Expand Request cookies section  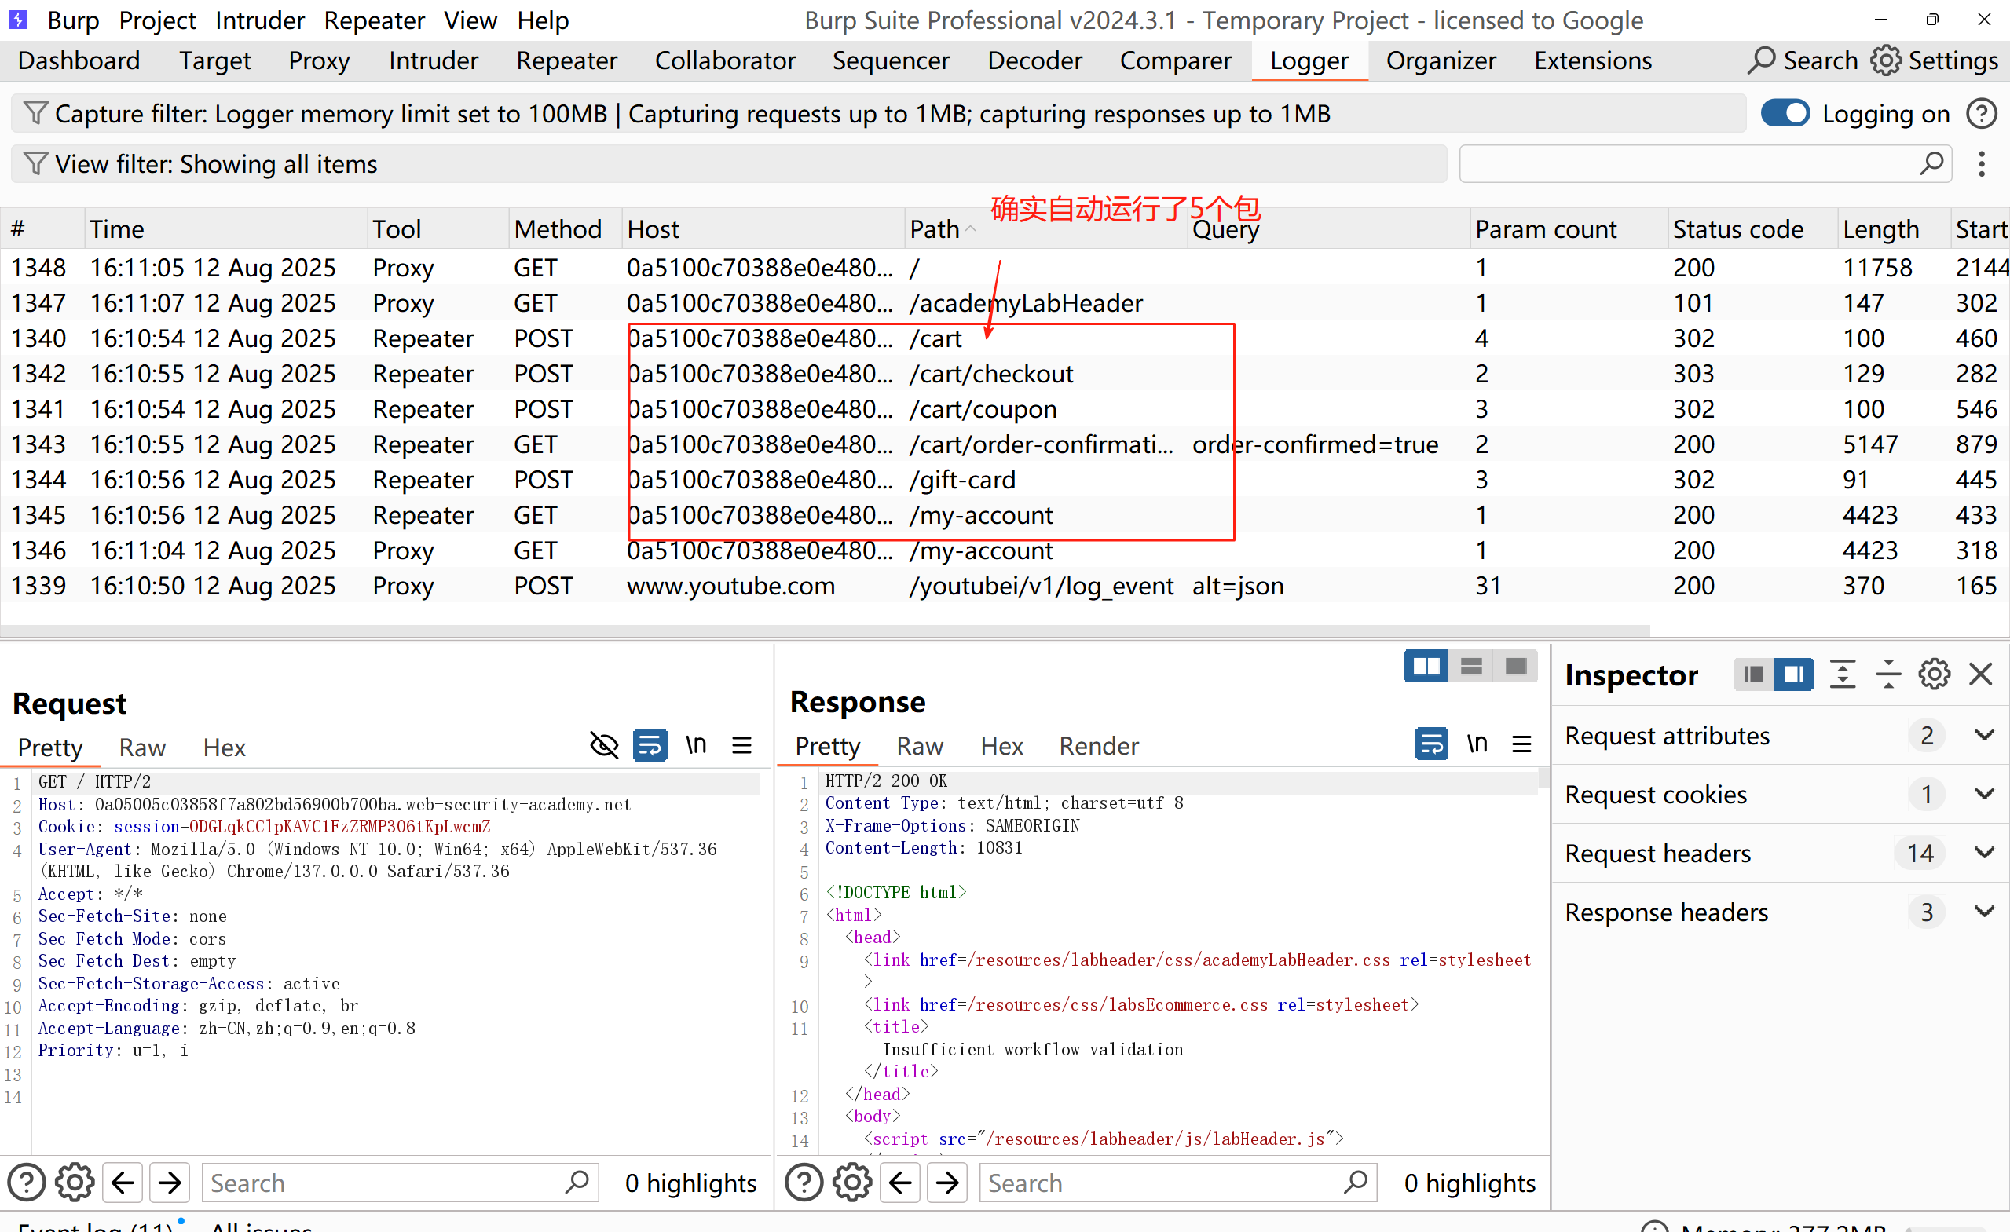(1984, 794)
